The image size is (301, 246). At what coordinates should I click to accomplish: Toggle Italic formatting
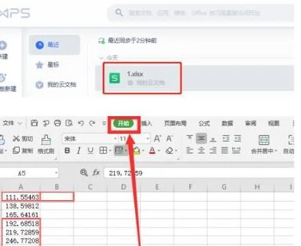[78, 150]
